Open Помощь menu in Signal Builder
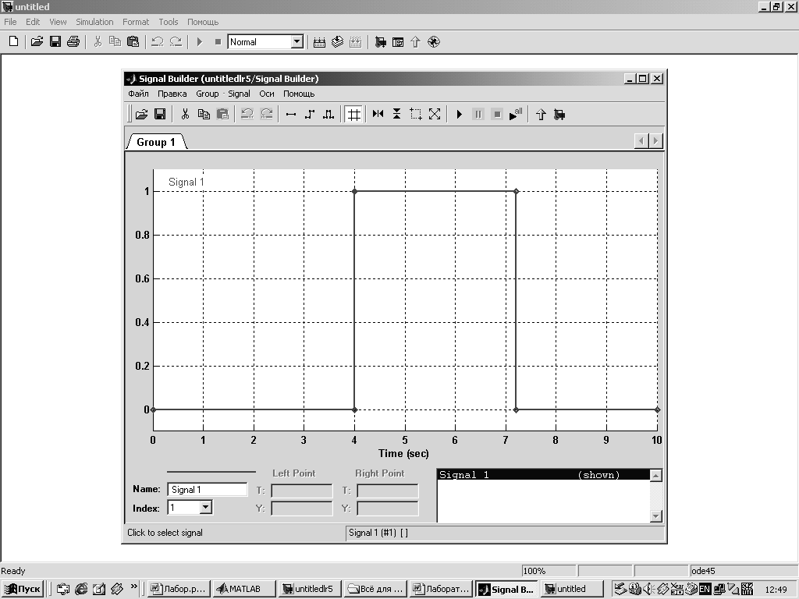Image resolution: width=799 pixels, height=599 pixels. pos(299,94)
